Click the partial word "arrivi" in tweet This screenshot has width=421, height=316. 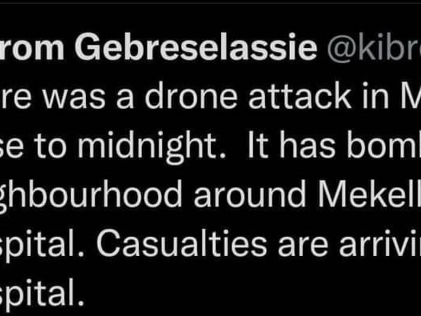tap(380, 244)
